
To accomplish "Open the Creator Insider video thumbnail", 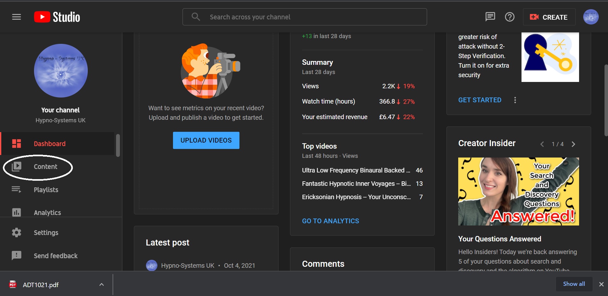I will point(518,192).
